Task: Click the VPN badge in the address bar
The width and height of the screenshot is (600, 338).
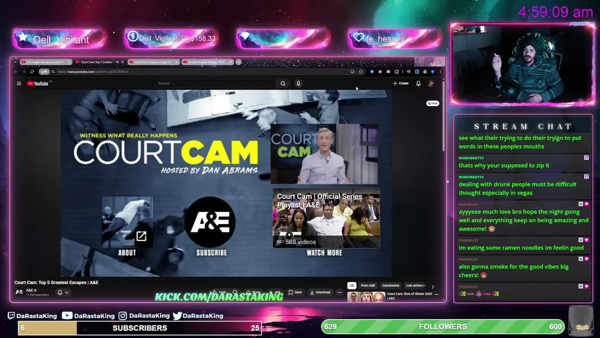Action: (44, 72)
